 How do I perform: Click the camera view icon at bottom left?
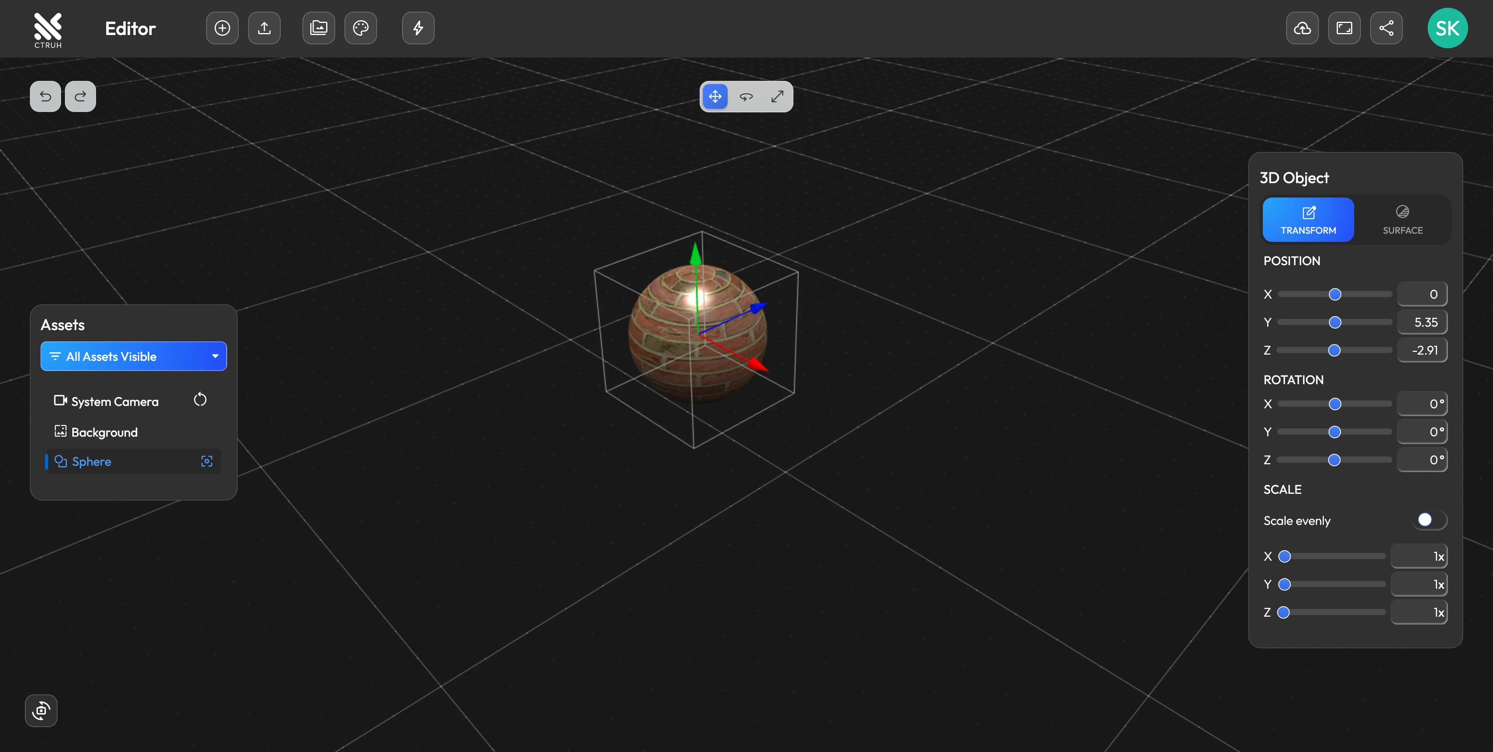41,710
